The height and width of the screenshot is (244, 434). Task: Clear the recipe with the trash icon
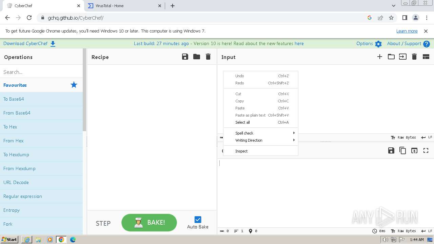point(208,57)
